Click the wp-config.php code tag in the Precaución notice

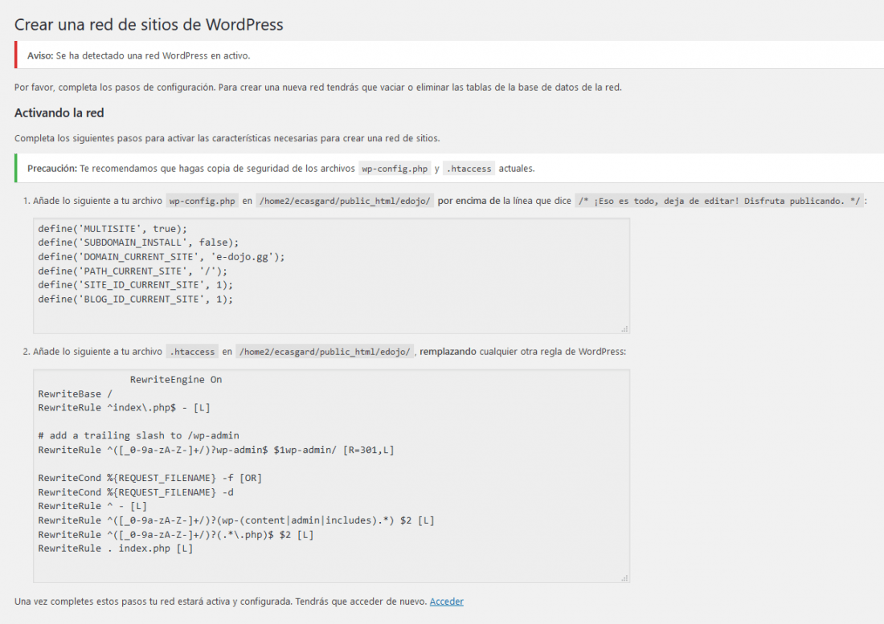395,169
